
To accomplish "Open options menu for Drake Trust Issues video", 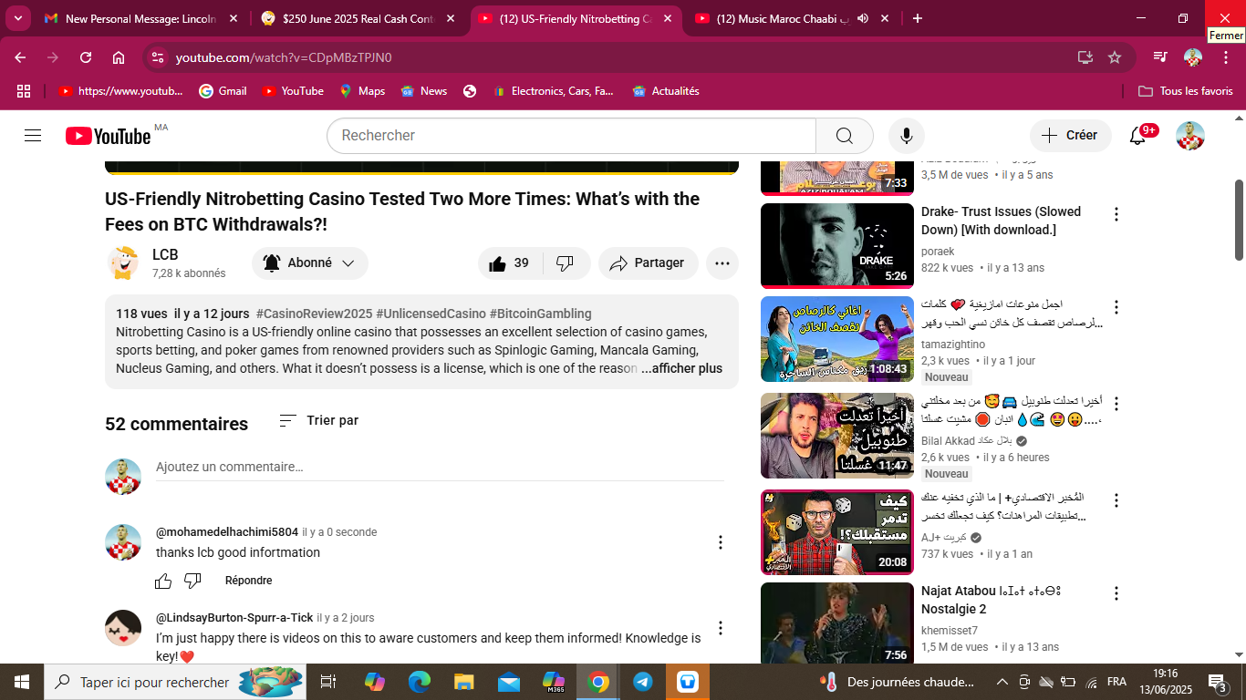I will [1116, 214].
